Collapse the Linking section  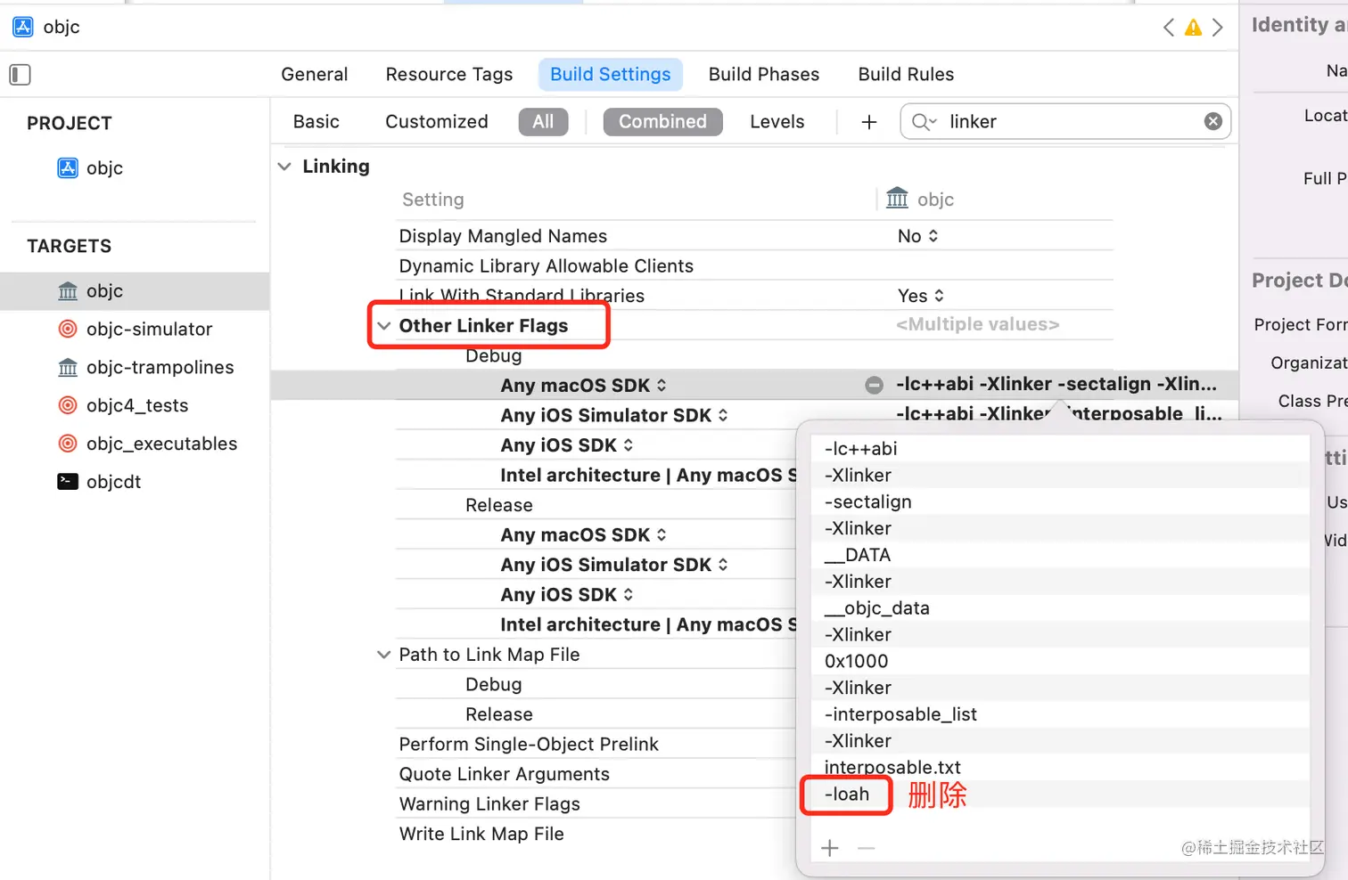pos(284,167)
